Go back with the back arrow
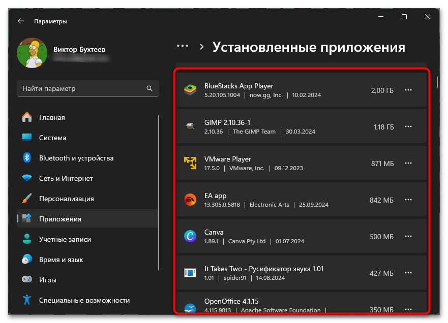The image size is (448, 323). (x=20, y=21)
